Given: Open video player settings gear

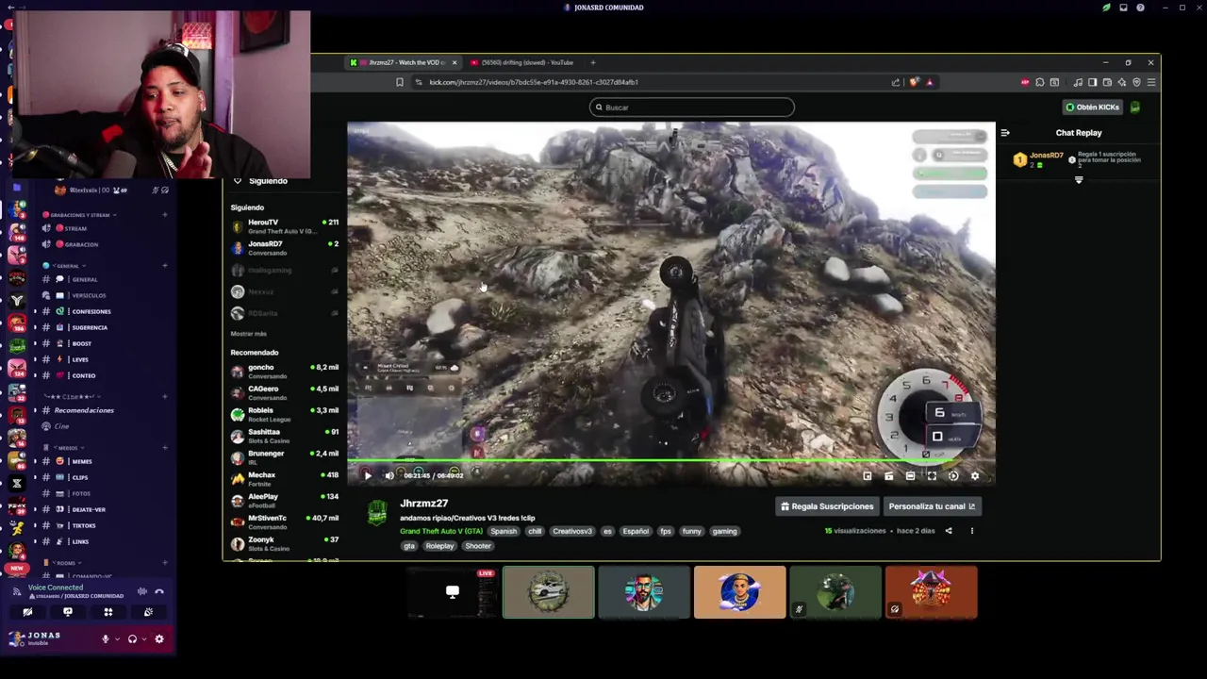Looking at the screenshot, I should point(975,476).
